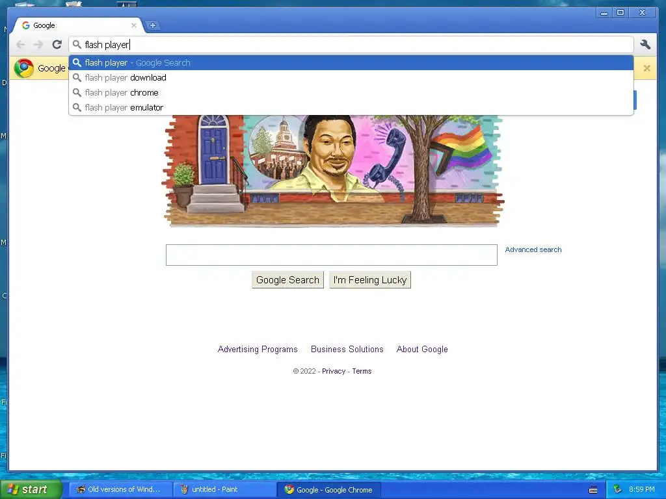Close the Google tab
The image size is (666, 499).
[x=134, y=25]
